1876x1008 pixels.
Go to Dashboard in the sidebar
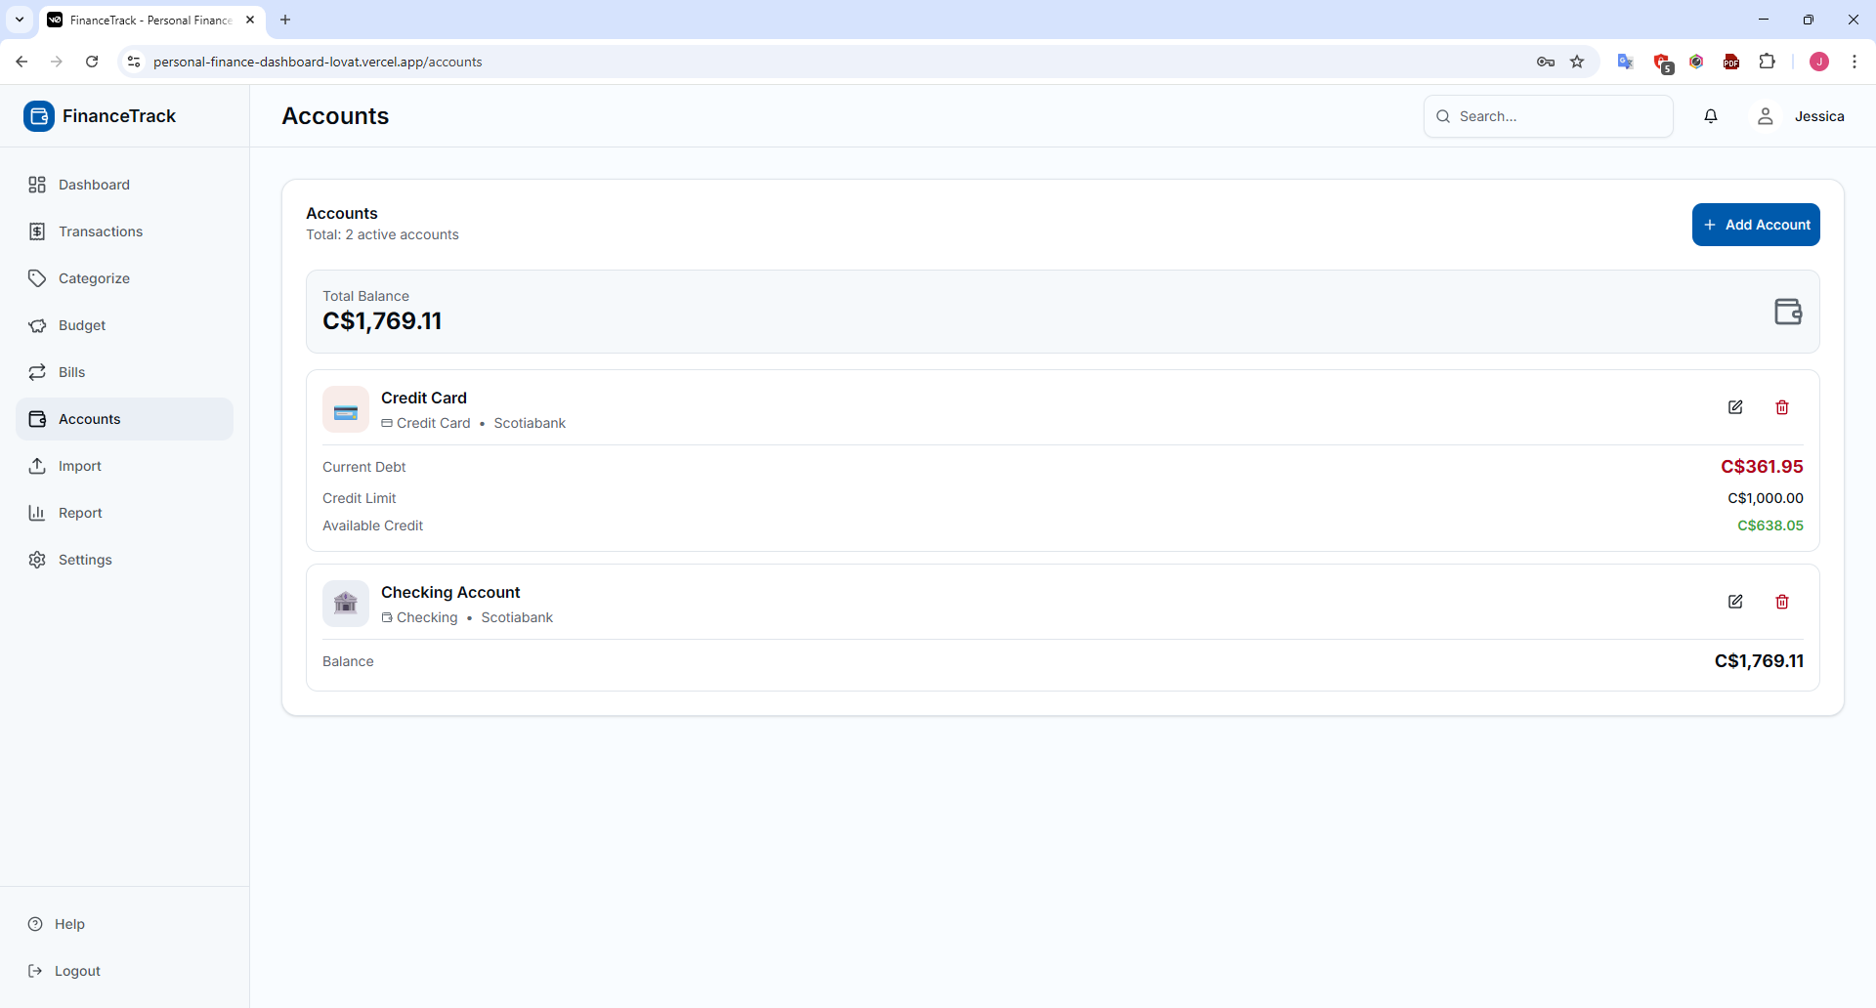pyautogui.click(x=94, y=185)
